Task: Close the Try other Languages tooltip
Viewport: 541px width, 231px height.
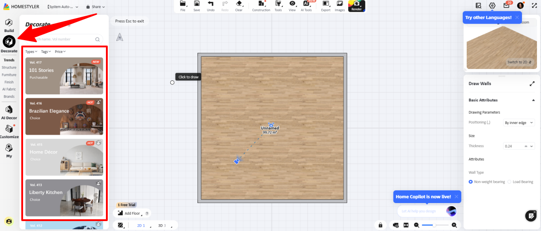Action: coord(517,17)
